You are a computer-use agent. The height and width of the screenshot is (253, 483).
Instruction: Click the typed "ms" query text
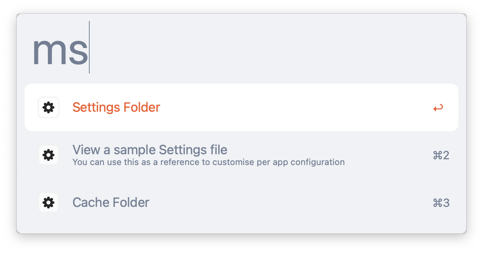[60, 51]
